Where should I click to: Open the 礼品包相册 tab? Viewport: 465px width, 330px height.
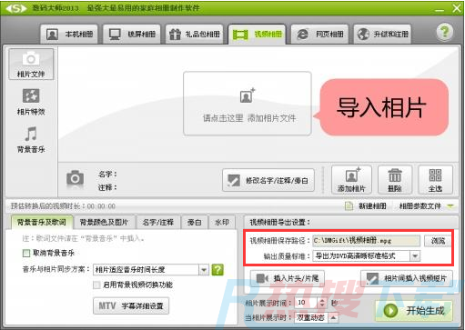[195, 34]
